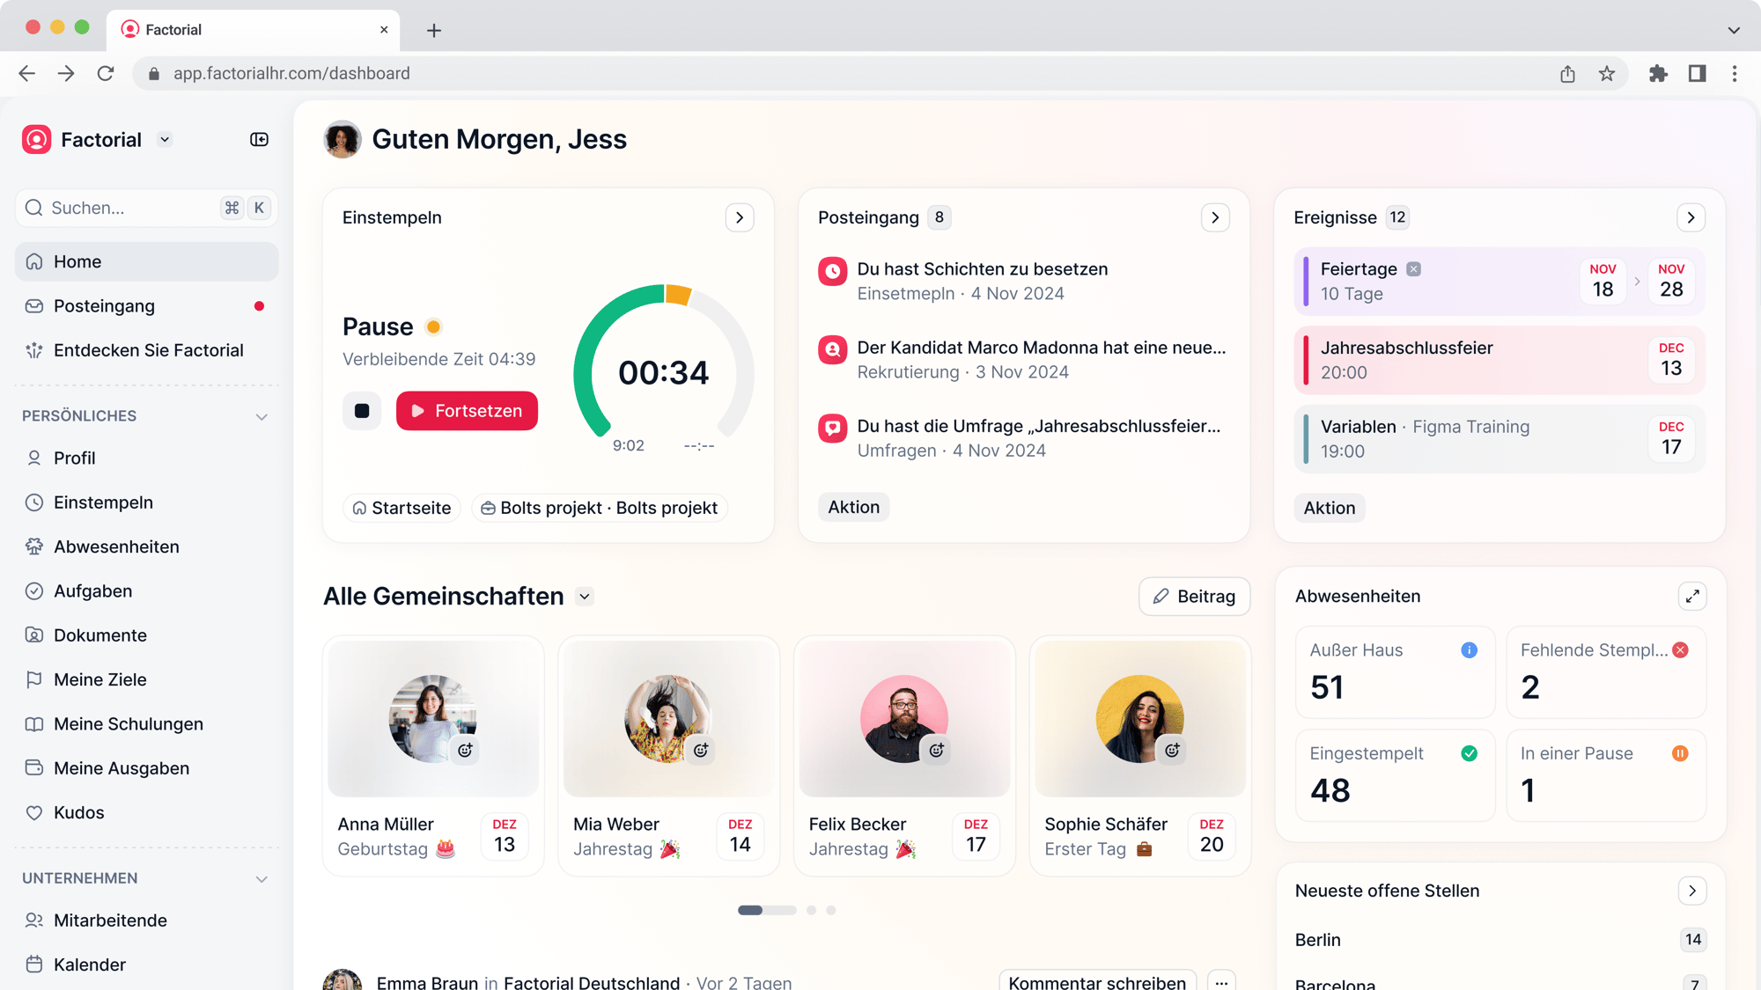This screenshot has width=1761, height=990.
Task: Open Entdecken Sie Factorial
Action: pyautogui.click(x=147, y=350)
